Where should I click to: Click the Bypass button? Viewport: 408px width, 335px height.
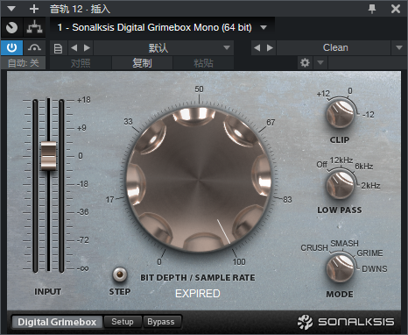tap(161, 322)
